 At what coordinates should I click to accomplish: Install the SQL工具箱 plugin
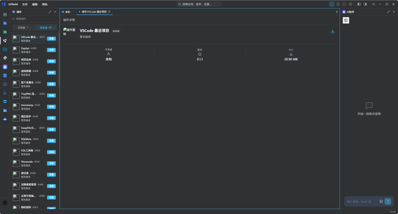[51, 152]
